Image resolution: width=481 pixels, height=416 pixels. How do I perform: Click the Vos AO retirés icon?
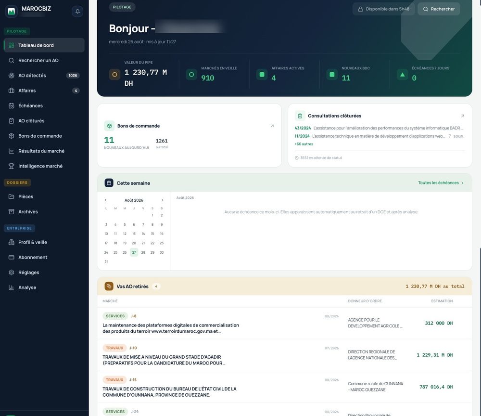109,286
